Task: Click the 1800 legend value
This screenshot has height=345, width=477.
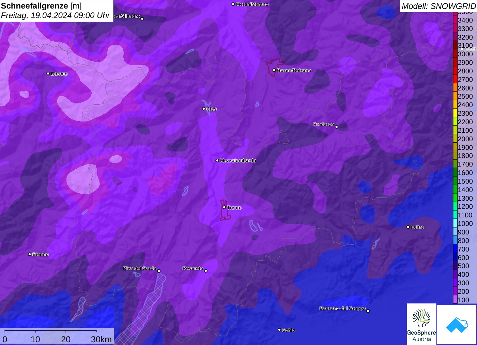Action: 465,156
